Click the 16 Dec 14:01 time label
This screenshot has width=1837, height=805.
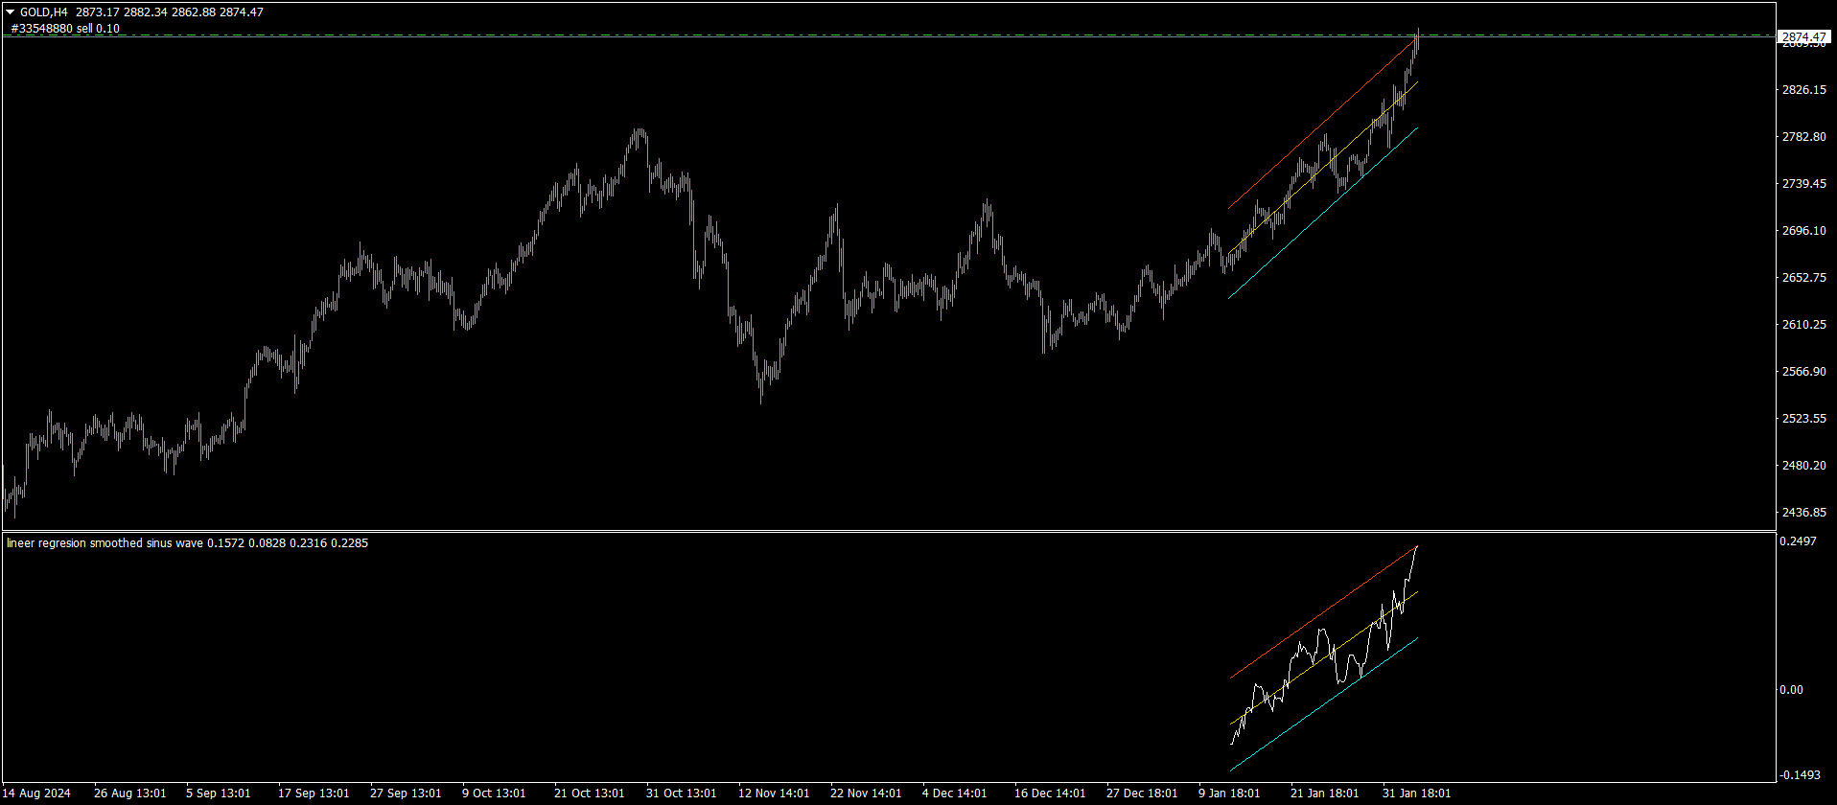pyautogui.click(x=1050, y=793)
